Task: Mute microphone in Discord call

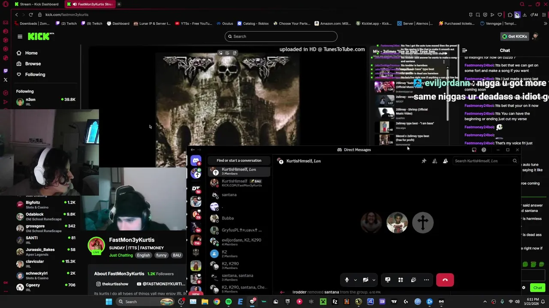Action: [347, 280]
